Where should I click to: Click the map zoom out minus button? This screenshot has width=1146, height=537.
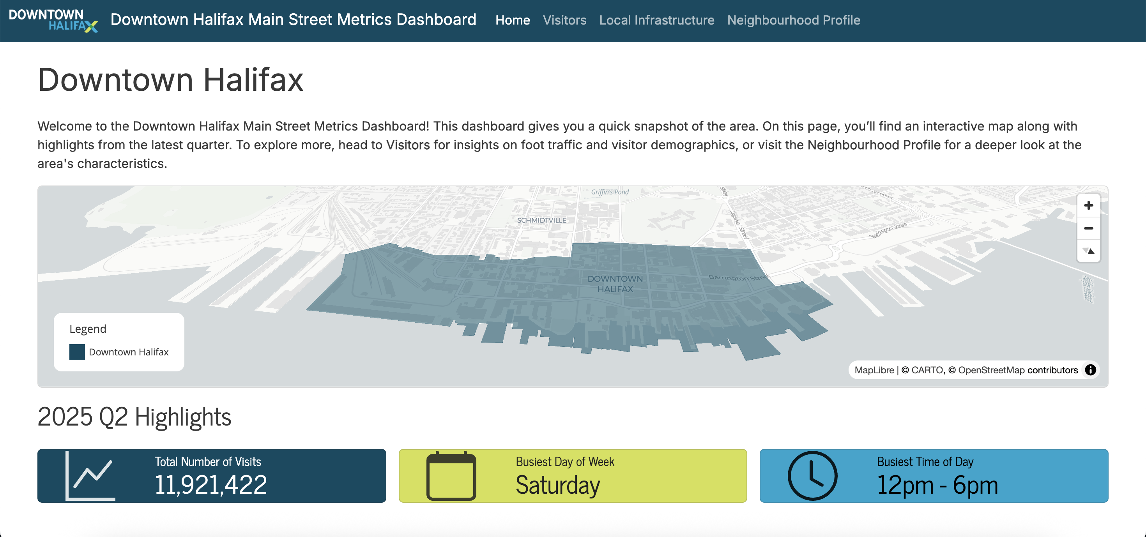click(x=1088, y=228)
